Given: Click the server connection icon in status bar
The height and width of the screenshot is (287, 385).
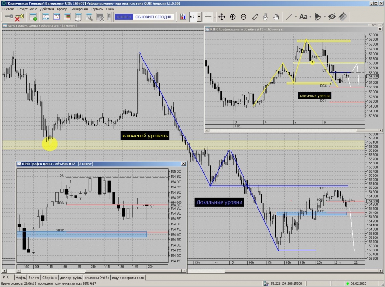Looking at the screenshot, I should tap(266, 283).
